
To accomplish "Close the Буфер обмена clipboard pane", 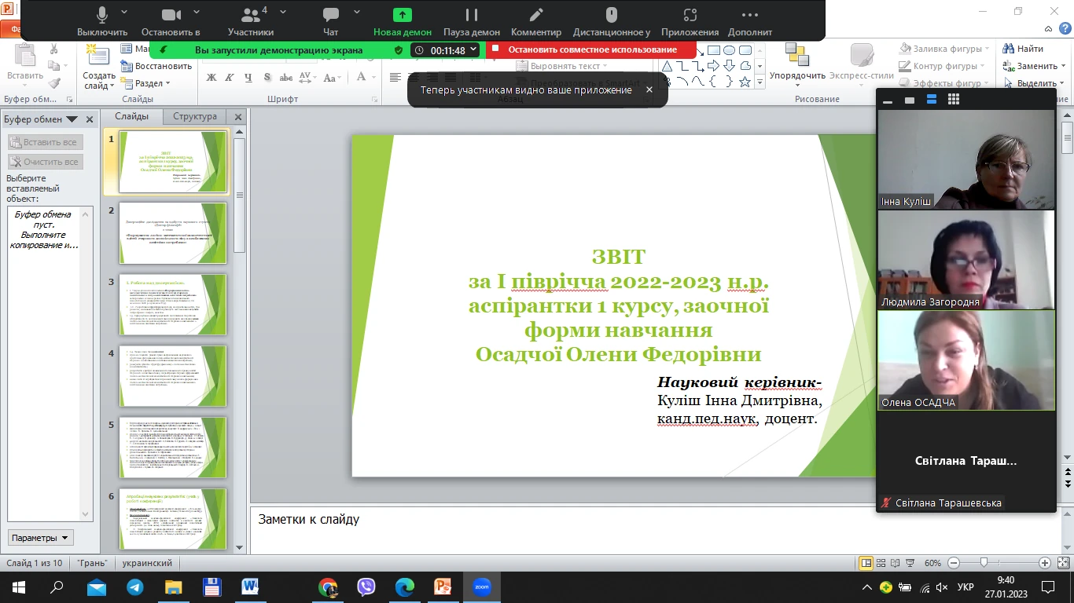I will (x=90, y=119).
